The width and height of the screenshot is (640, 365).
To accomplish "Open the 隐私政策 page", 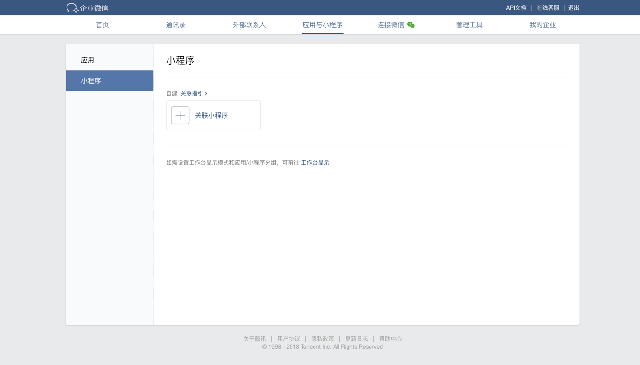I will pyautogui.click(x=323, y=338).
